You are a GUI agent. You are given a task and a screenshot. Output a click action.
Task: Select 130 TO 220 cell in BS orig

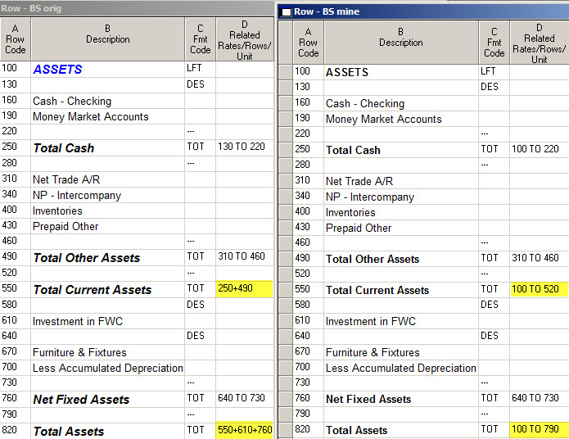click(244, 147)
